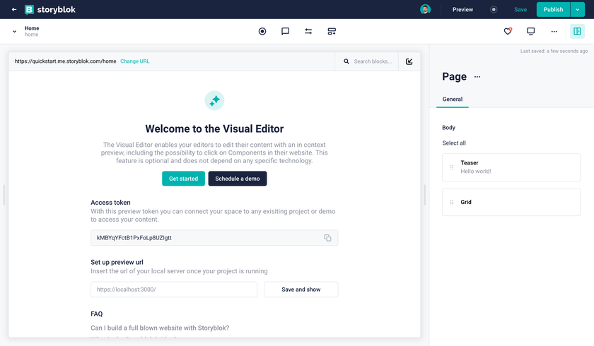This screenshot has height=346, width=594.
Task: Go back using the header arrow
Action: tap(14, 9)
